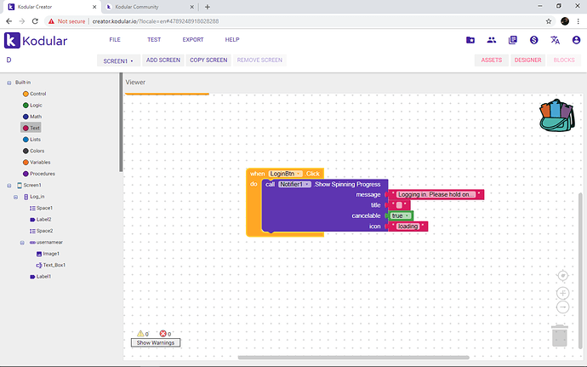The height and width of the screenshot is (367, 587).
Task: Open the account profile icon in the header
Action: 576,40
